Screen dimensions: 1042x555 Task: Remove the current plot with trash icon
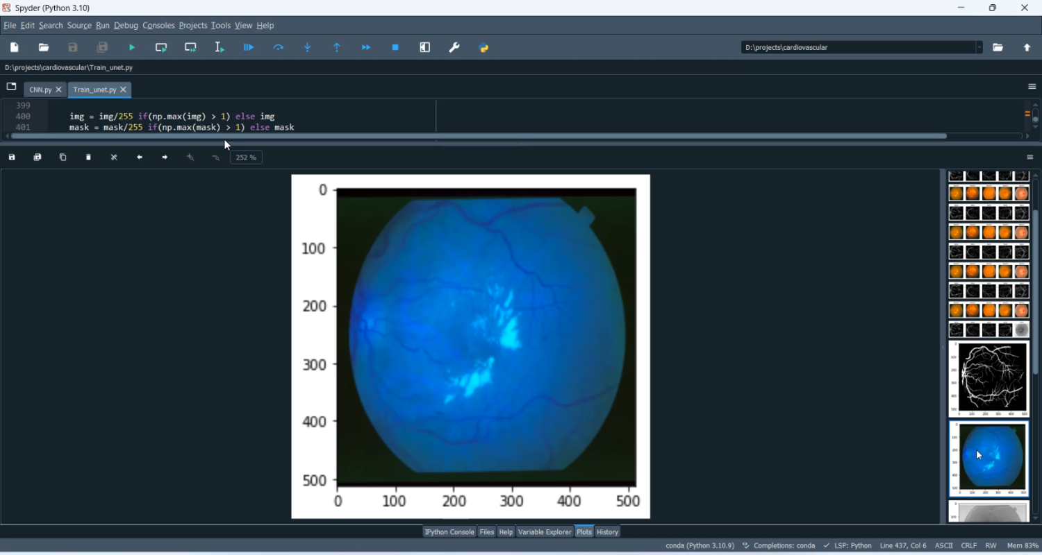(x=89, y=158)
